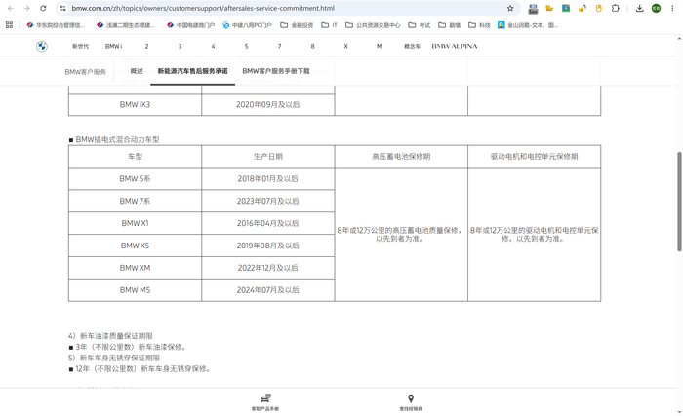The image size is (683, 416).
Task: Go back to the previous page
Action: 11,8
